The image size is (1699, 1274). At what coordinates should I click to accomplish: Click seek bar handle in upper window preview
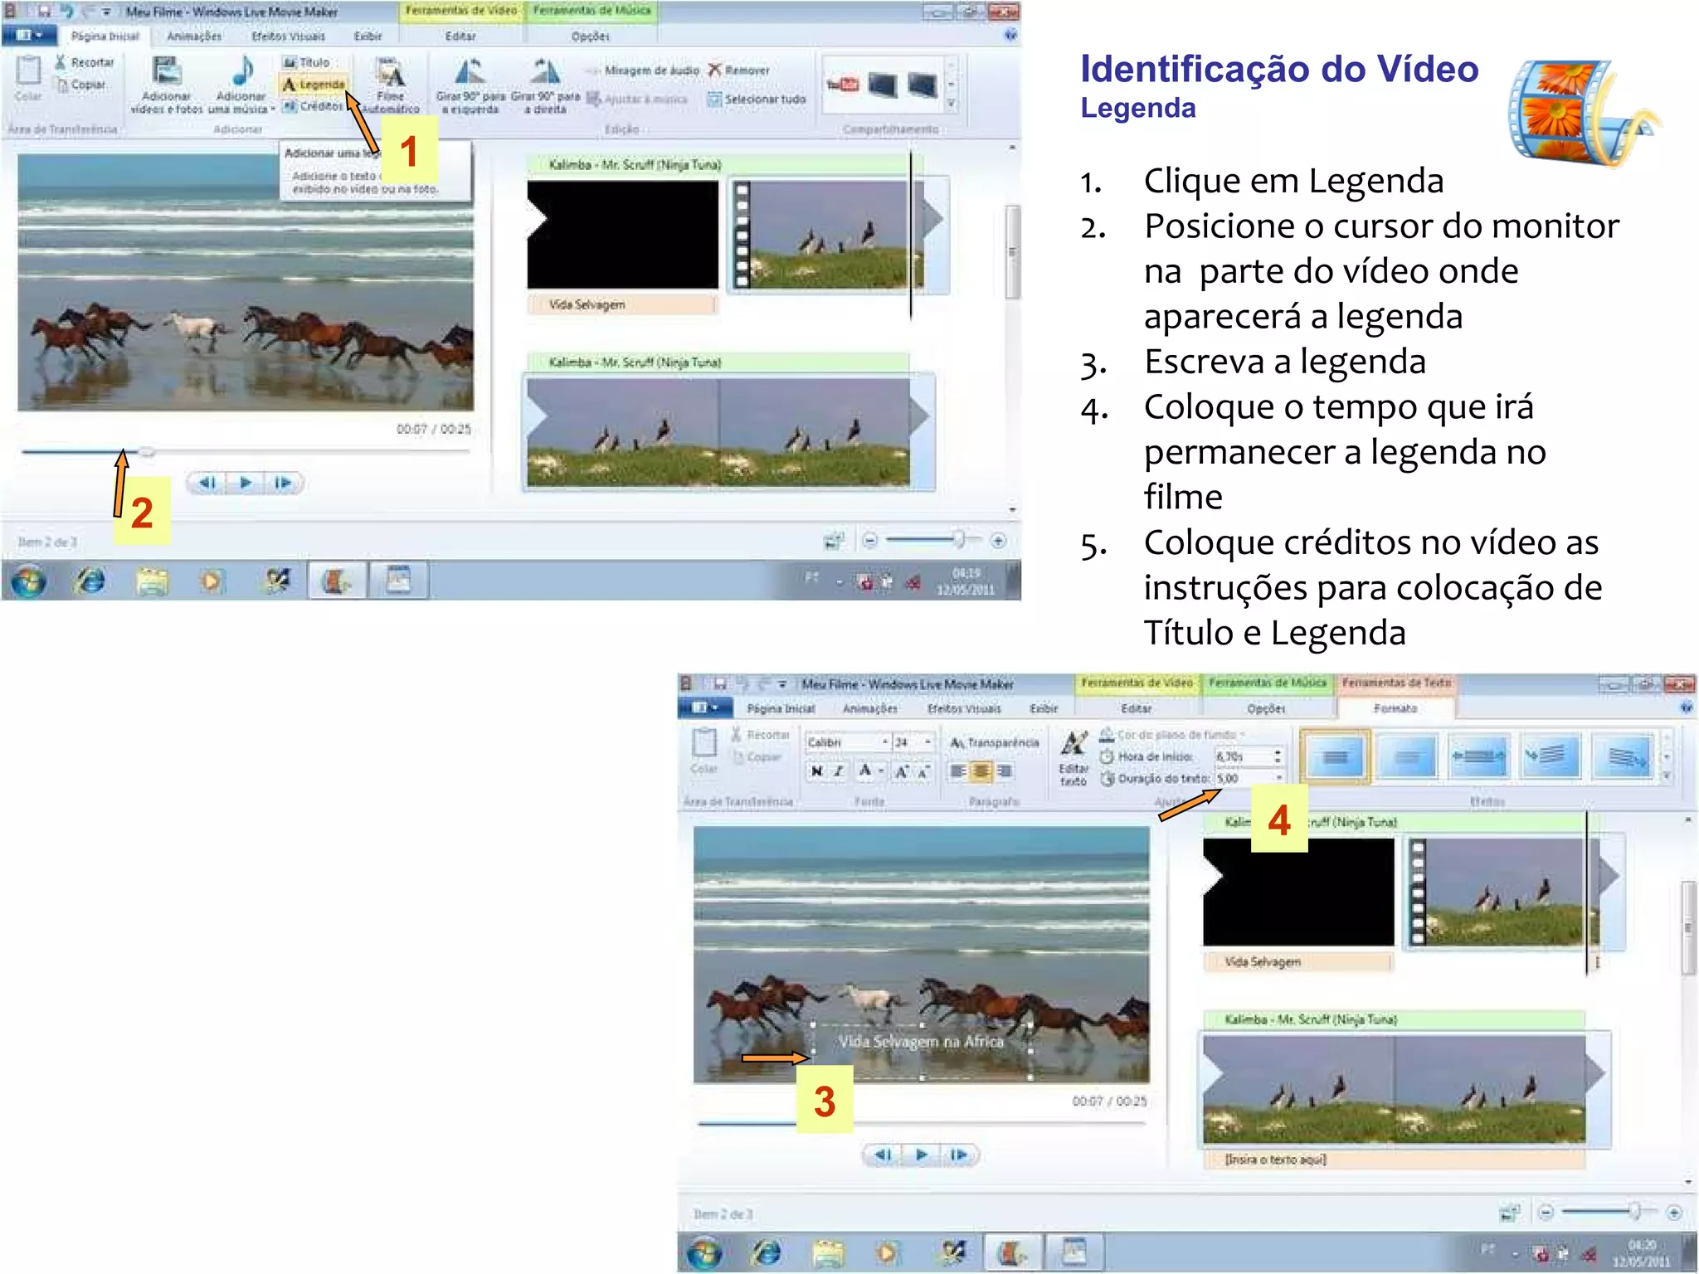(146, 452)
